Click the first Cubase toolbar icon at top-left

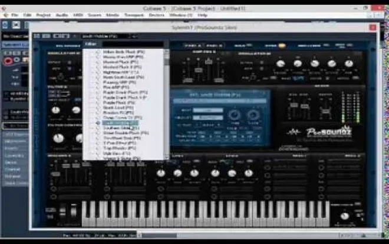pyautogui.click(x=5, y=25)
